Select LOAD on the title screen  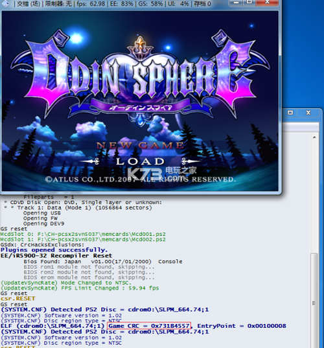point(140,161)
